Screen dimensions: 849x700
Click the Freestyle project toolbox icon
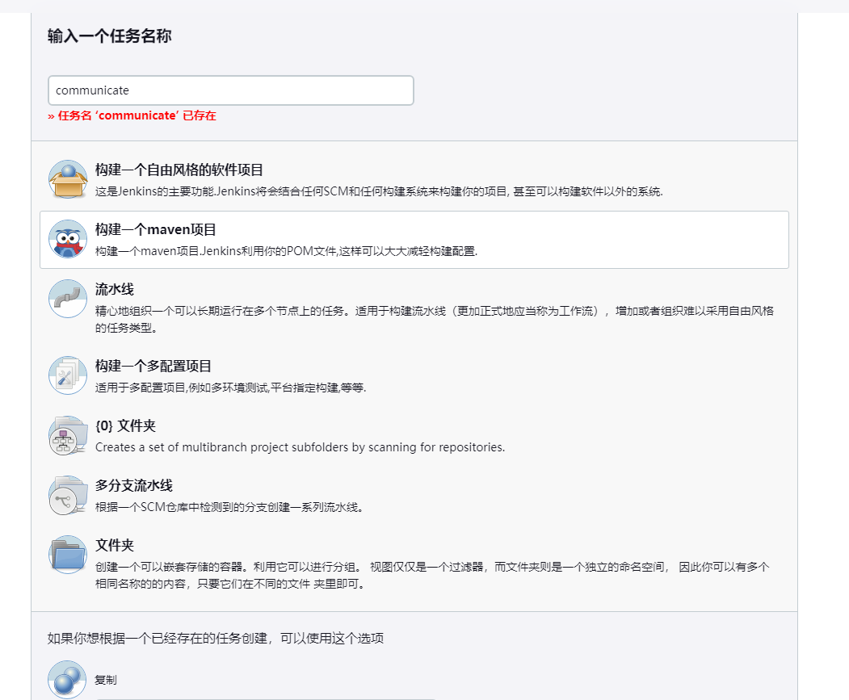[x=67, y=180]
